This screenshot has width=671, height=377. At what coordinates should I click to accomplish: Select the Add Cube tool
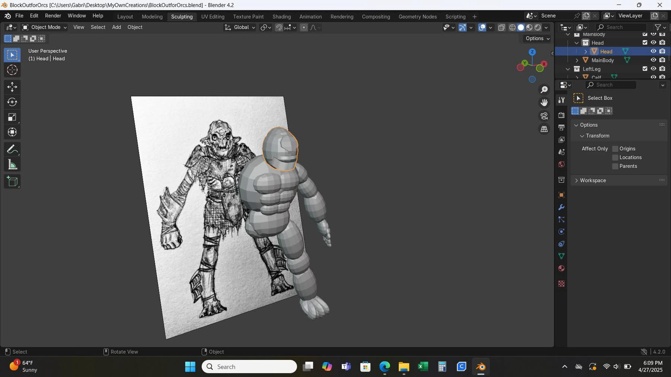(x=12, y=182)
